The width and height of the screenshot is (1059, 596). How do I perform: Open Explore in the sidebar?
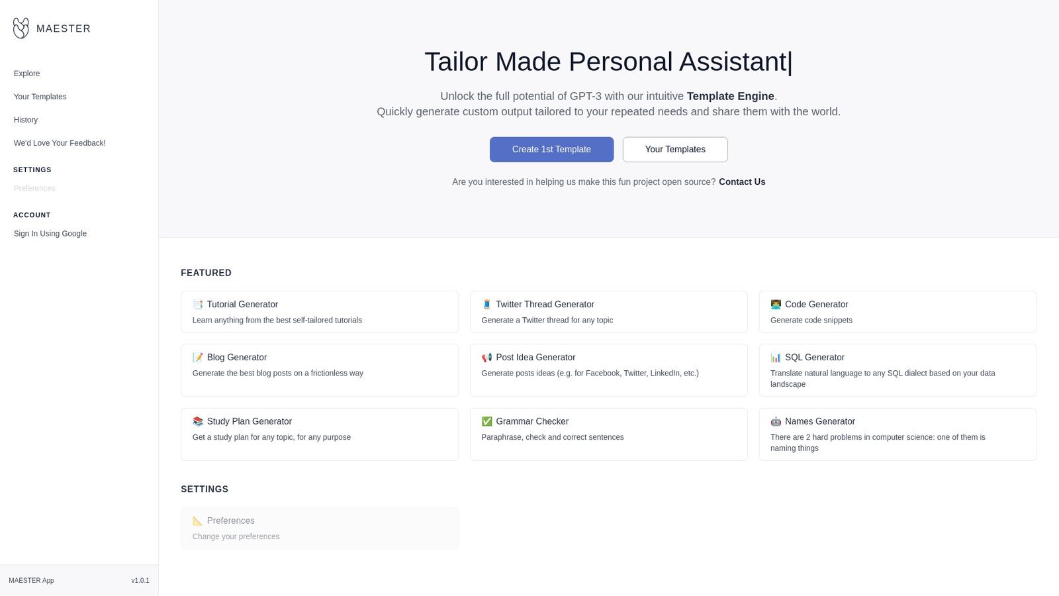click(x=26, y=74)
